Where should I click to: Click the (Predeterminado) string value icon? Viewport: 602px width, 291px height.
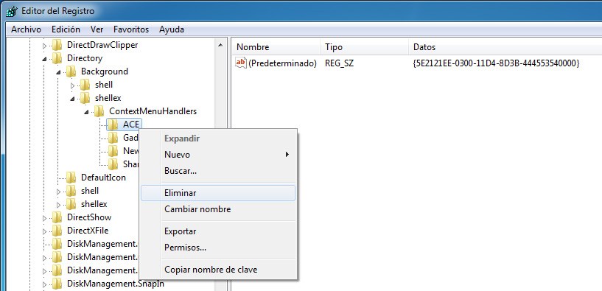[241, 63]
